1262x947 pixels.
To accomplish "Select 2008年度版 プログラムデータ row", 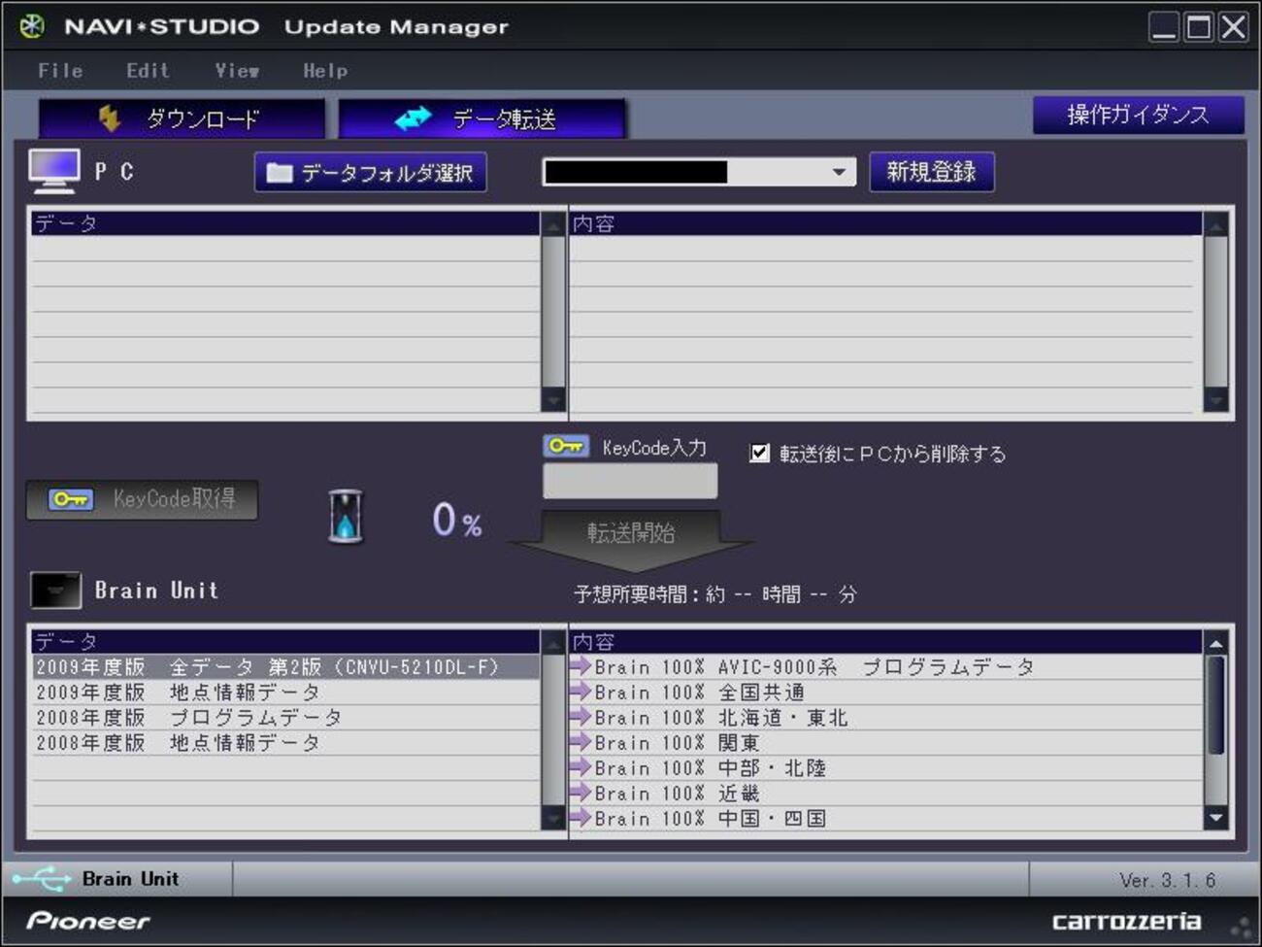I will 286,717.
